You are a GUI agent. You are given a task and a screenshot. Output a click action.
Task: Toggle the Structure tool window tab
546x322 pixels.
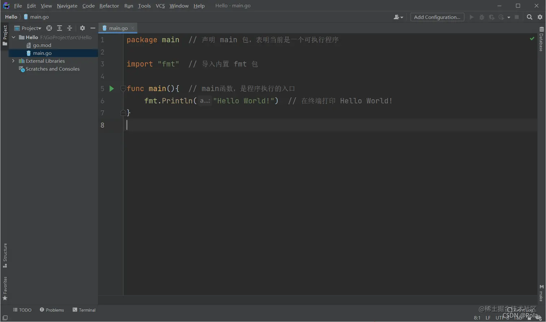tap(5, 255)
